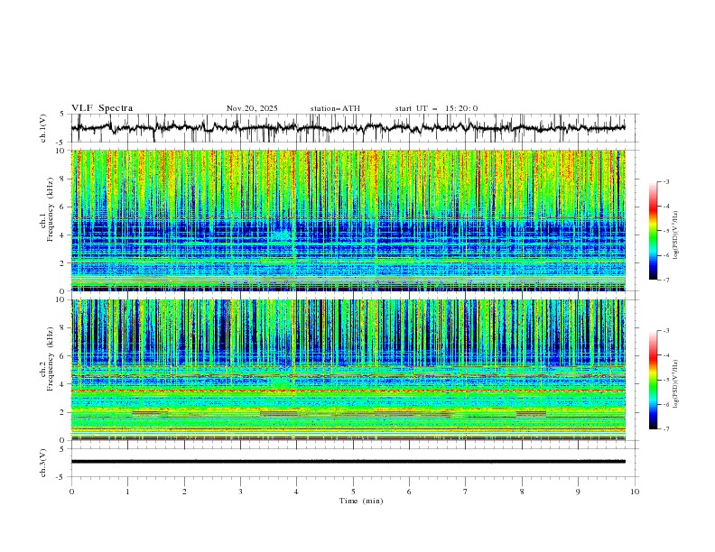Click the ch.3 voltage waveform trace
This screenshot has height=552, width=715.
348,462
